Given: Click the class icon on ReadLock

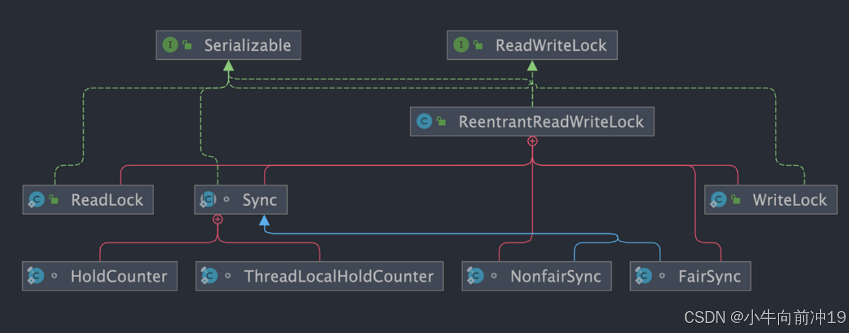Looking at the screenshot, I should [x=36, y=200].
